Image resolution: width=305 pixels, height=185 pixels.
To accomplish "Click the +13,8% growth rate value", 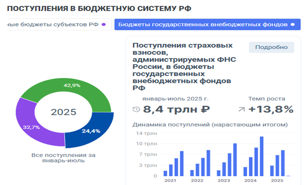I will point(271,110).
